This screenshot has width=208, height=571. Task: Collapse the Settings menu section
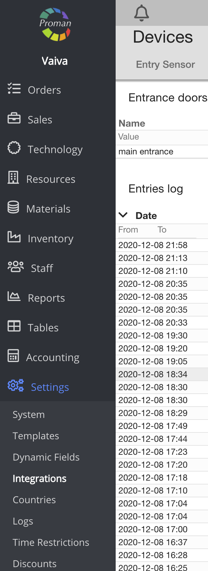(x=50, y=387)
